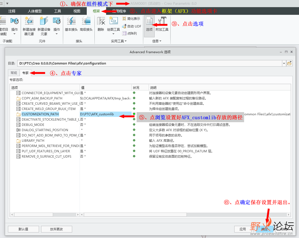Open quick access toolbar customize arrow

[x=7, y=3]
